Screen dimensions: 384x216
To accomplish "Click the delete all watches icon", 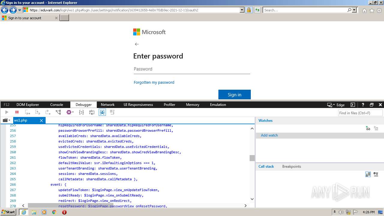I will point(376,128).
